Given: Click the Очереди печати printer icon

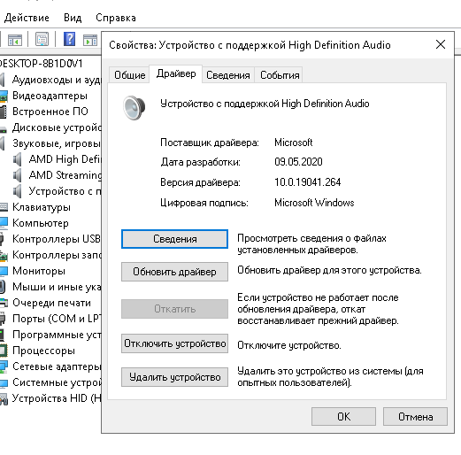Looking at the screenshot, I should click(x=4, y=303).
